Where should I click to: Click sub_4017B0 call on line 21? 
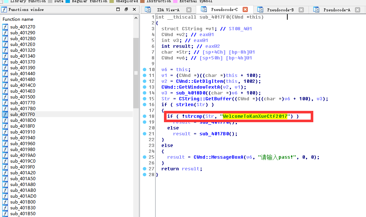click(x=214, y=134)
